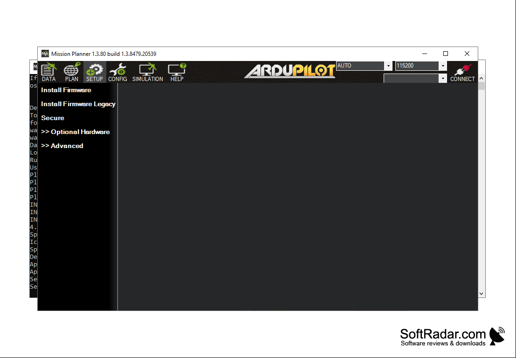Open the DATA flight data screen
The image size is (516, 358).
(x=48, y=72)
